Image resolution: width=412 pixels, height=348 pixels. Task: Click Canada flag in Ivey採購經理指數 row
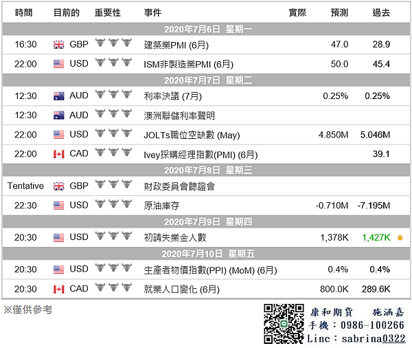(58, 154)
